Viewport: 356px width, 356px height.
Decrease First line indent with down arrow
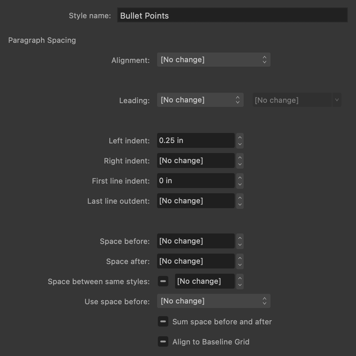coord(240,185)
